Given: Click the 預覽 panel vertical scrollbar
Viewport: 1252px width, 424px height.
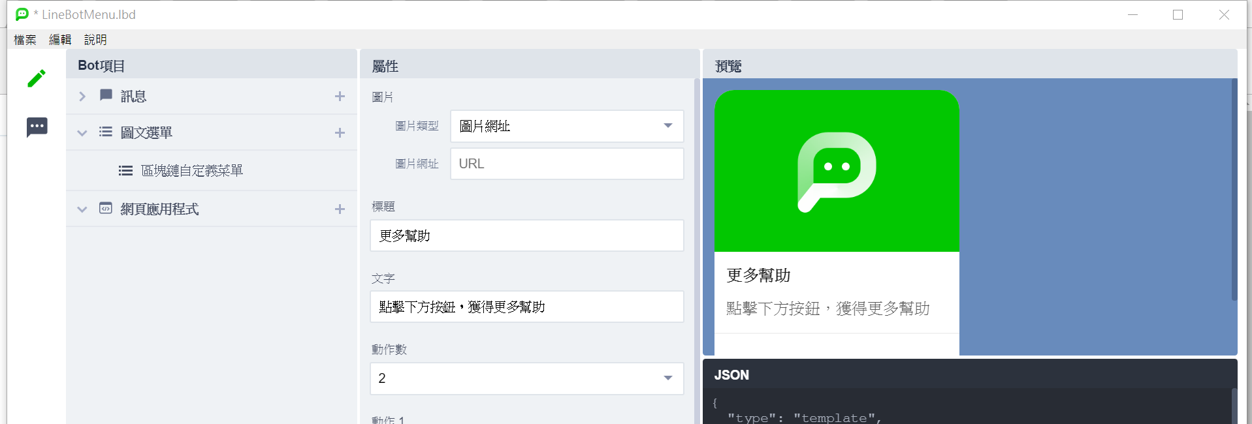Looking at the screenshot, I should click(1234, 189).
